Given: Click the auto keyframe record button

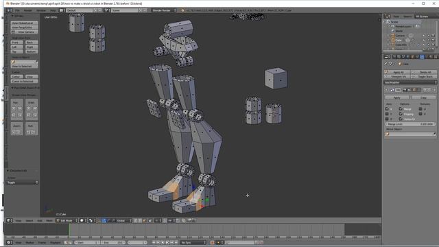Looking at the screenshot, I should [212, 242].
